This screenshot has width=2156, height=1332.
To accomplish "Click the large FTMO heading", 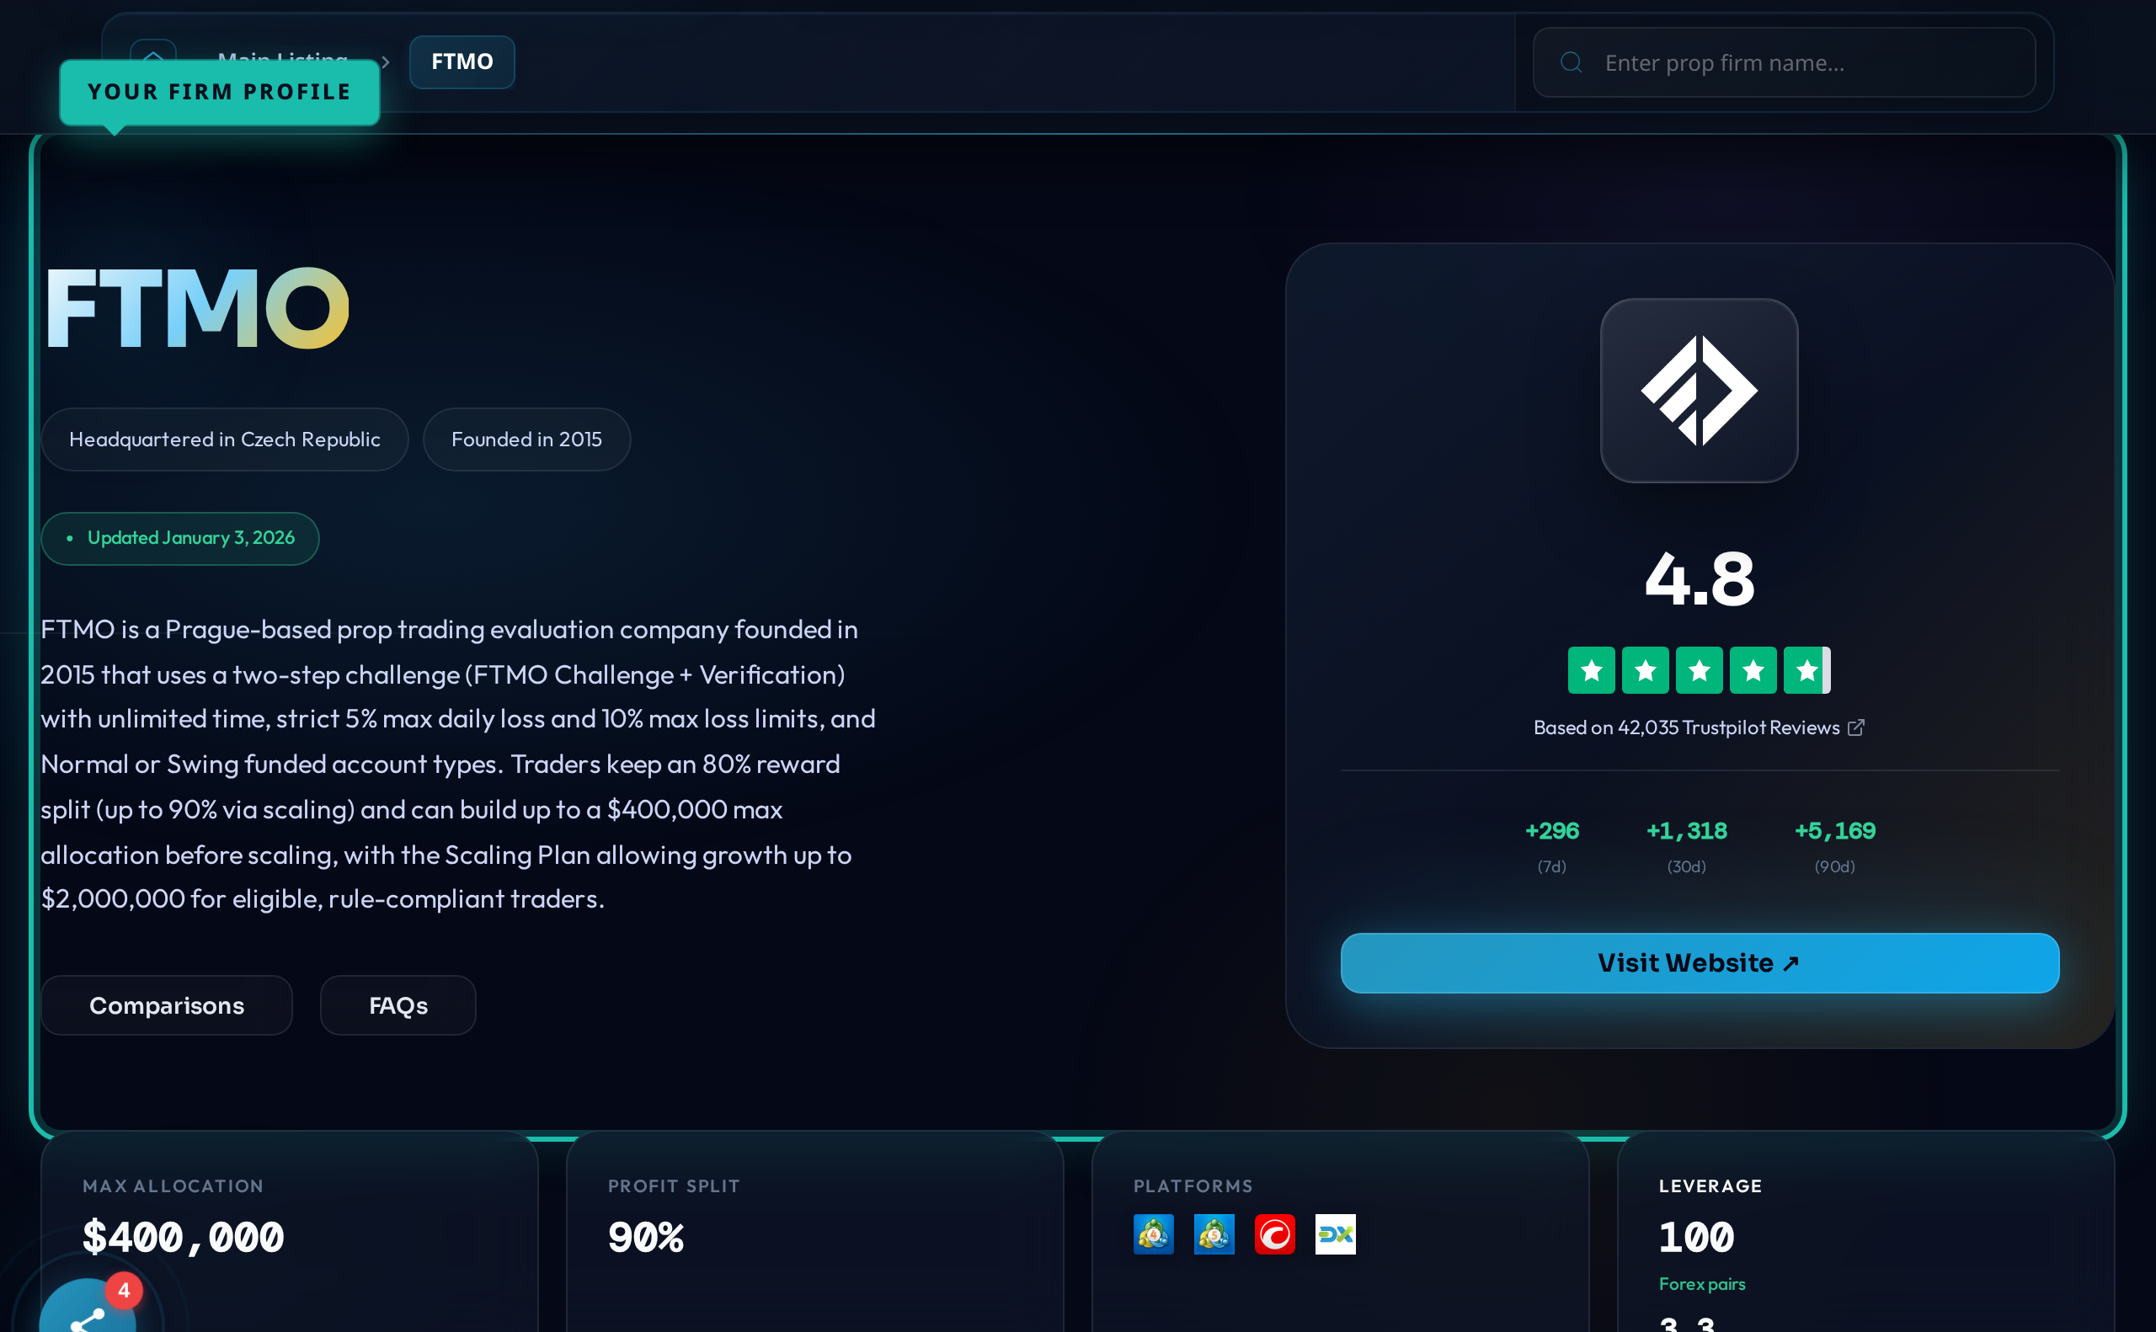I will pyautogui.click(x=197, y=308).
